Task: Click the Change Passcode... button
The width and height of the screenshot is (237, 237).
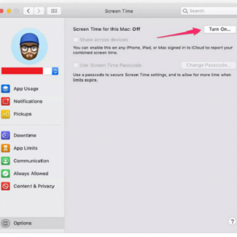Action: coord(209,65)
